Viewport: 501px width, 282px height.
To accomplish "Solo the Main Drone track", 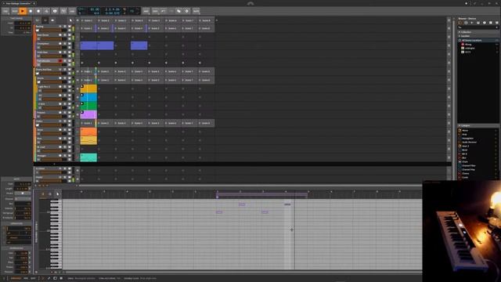I will [65, 34].
